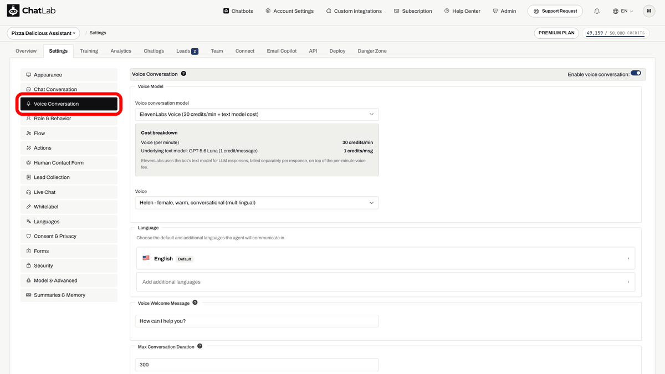Click the ChatLab robot logo
This screenshot has width=665, height=374.
tap(13, 11)
